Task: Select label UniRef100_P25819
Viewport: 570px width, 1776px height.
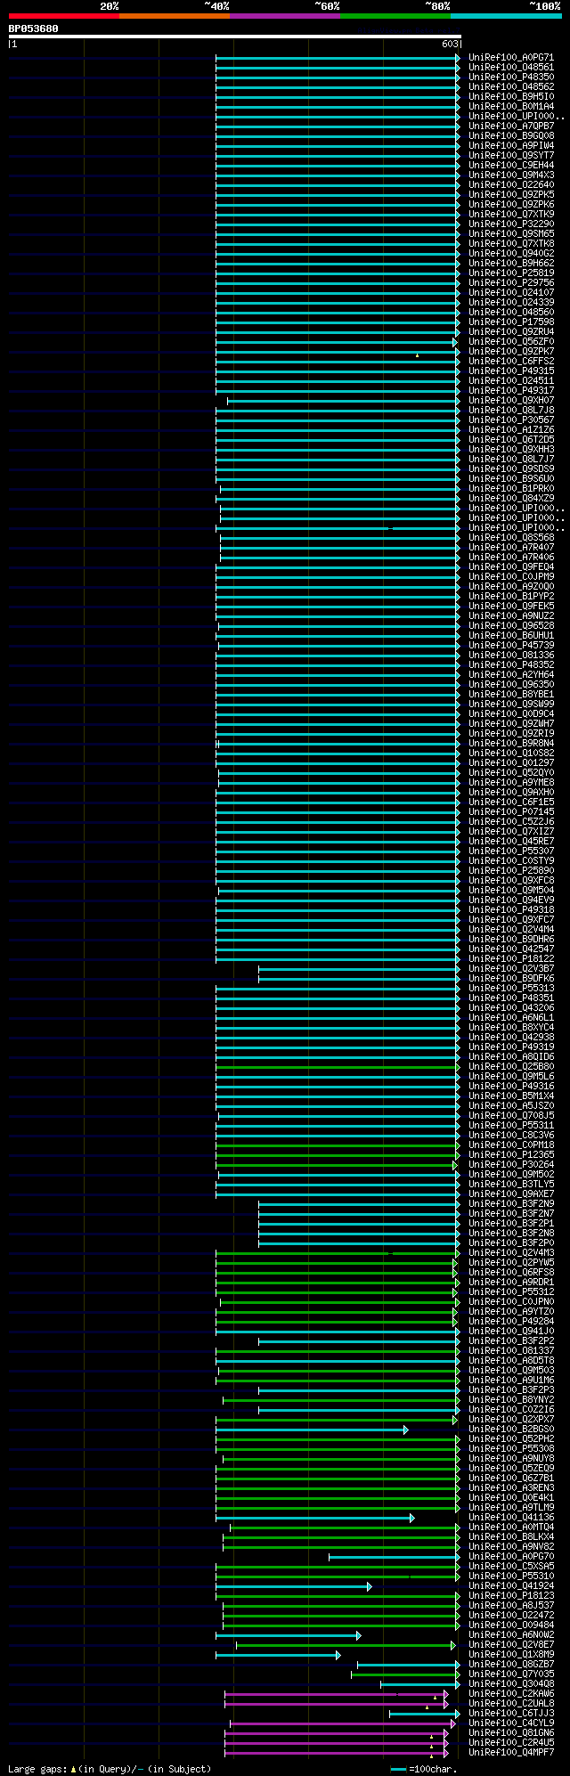Action: click(511, 273)
